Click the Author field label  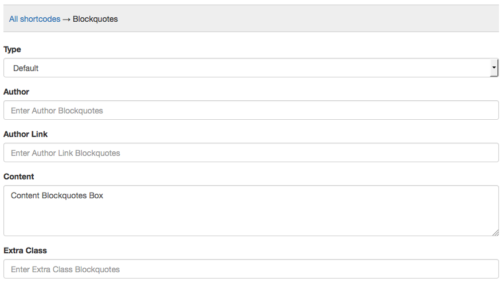tap(16, 92)
